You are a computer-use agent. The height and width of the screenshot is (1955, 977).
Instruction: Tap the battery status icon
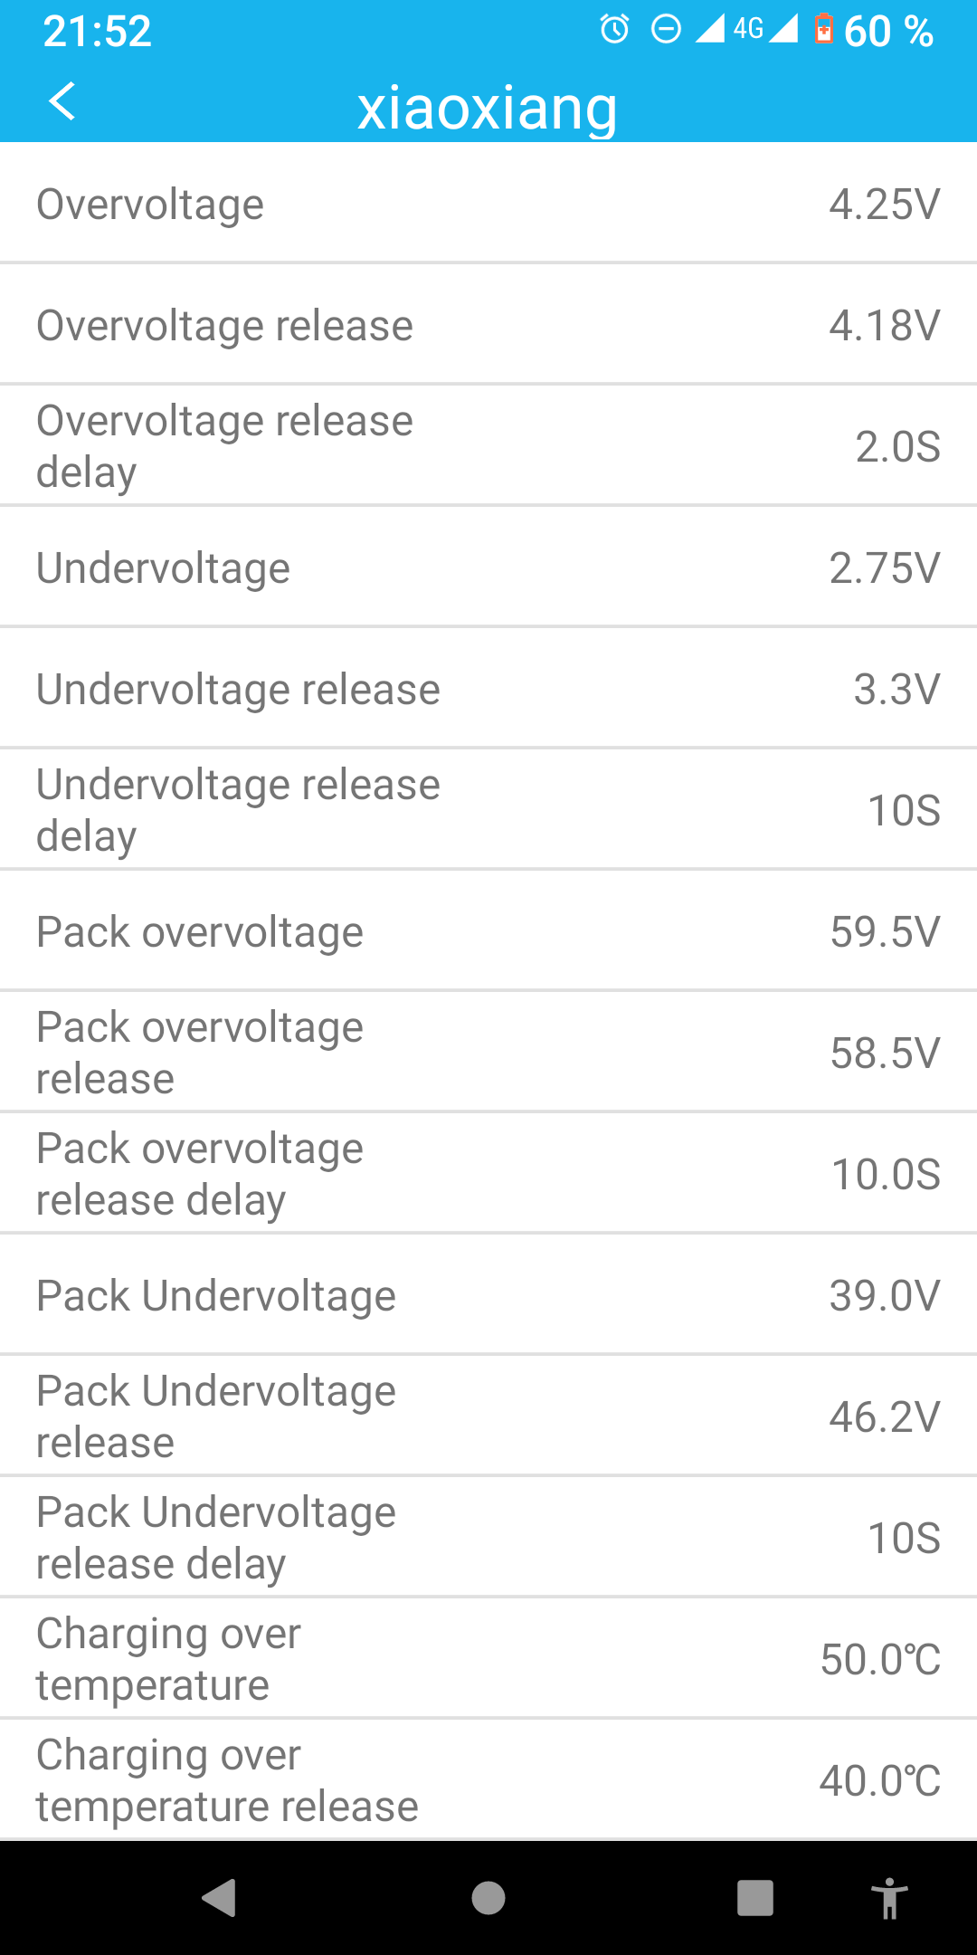823,30
